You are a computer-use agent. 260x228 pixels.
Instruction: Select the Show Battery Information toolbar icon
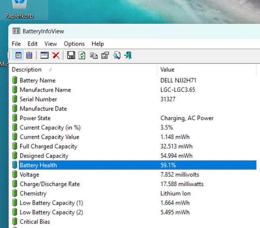pyautogui.click(x=18, y=55)
